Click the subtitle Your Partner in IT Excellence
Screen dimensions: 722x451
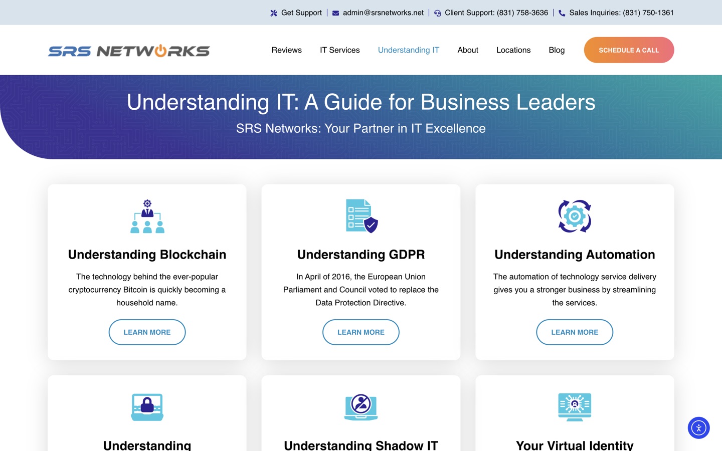point(361,128)
